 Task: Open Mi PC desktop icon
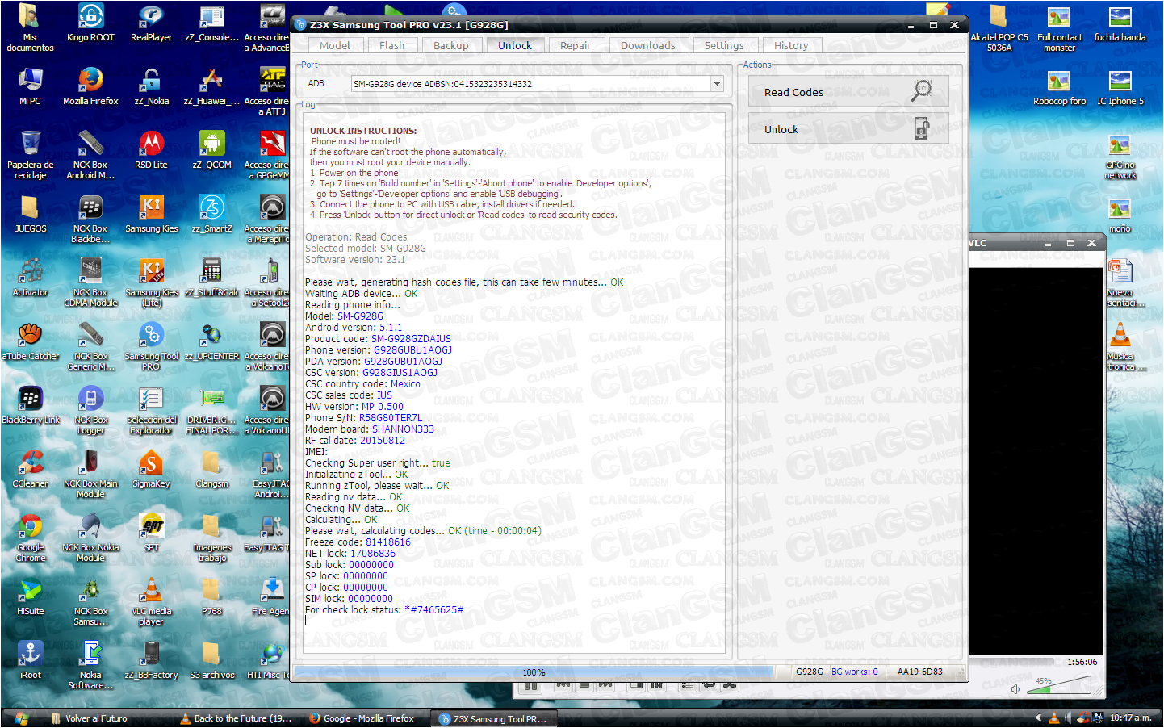pyautogui.click(x=30, y=86)
